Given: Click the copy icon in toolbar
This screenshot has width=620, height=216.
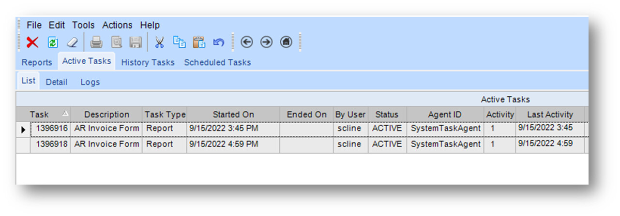Looking at the screenshot, I should point(180,43).
